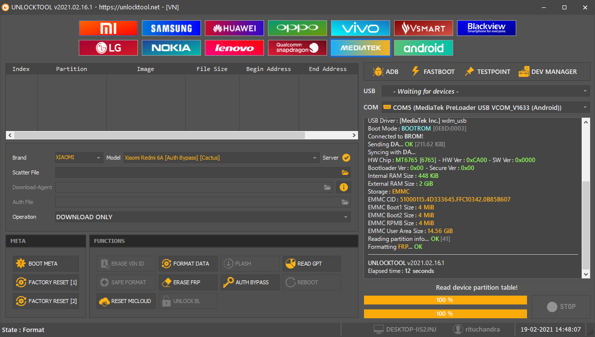Open the Model dropdown

pos(221,158)
